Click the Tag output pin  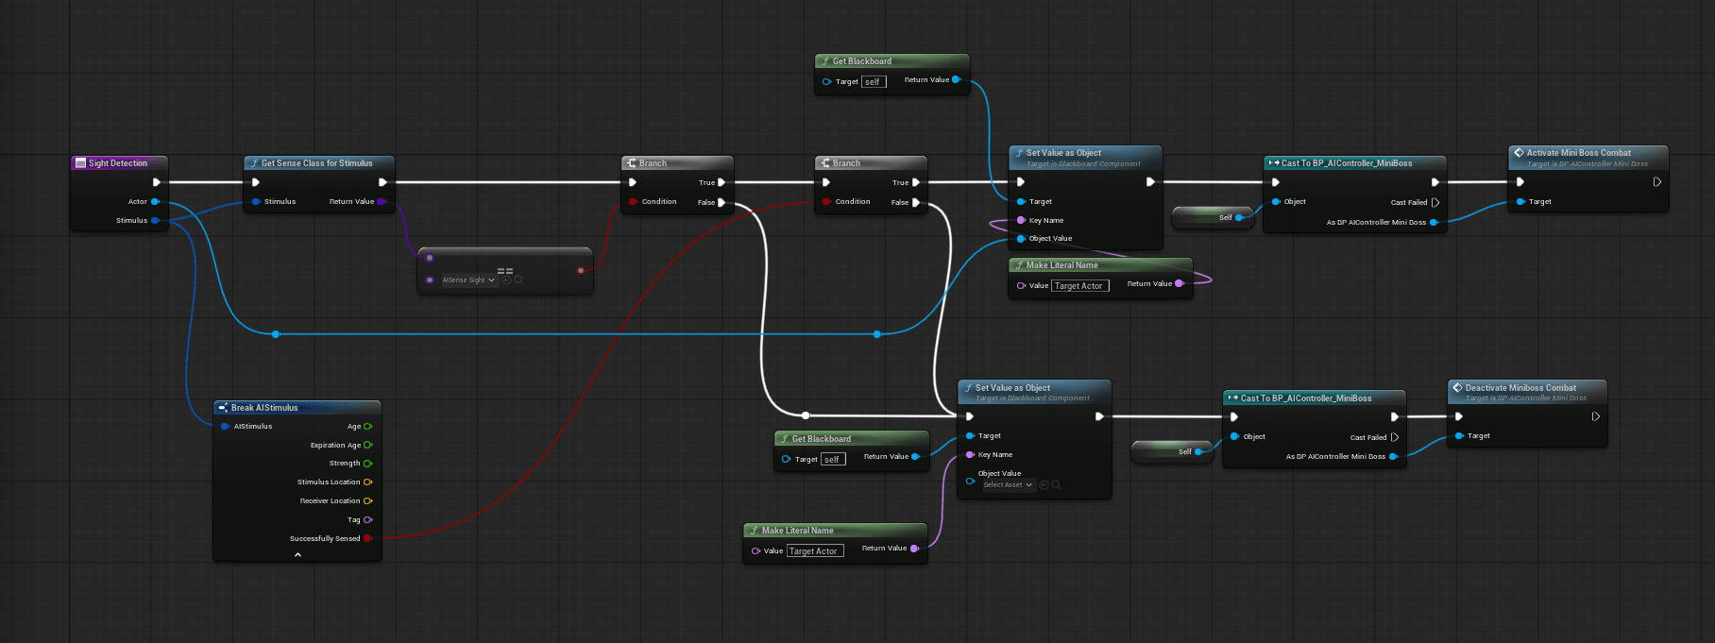[368, 519]
